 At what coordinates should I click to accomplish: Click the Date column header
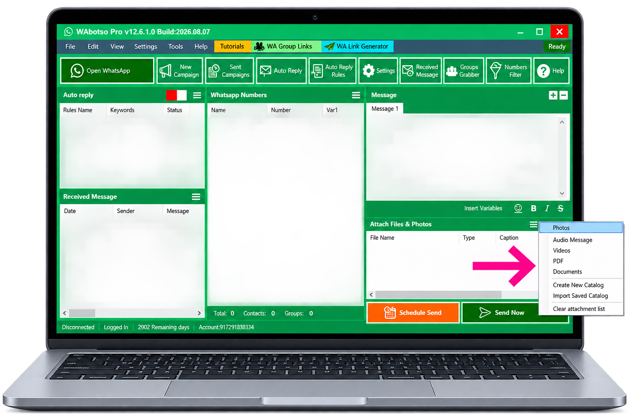[x=87, y=211]
